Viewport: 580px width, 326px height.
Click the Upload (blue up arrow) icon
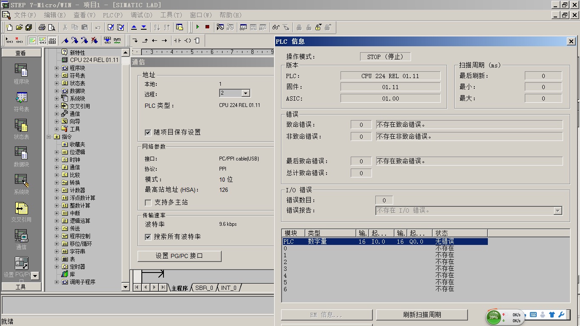click(134, 27)
